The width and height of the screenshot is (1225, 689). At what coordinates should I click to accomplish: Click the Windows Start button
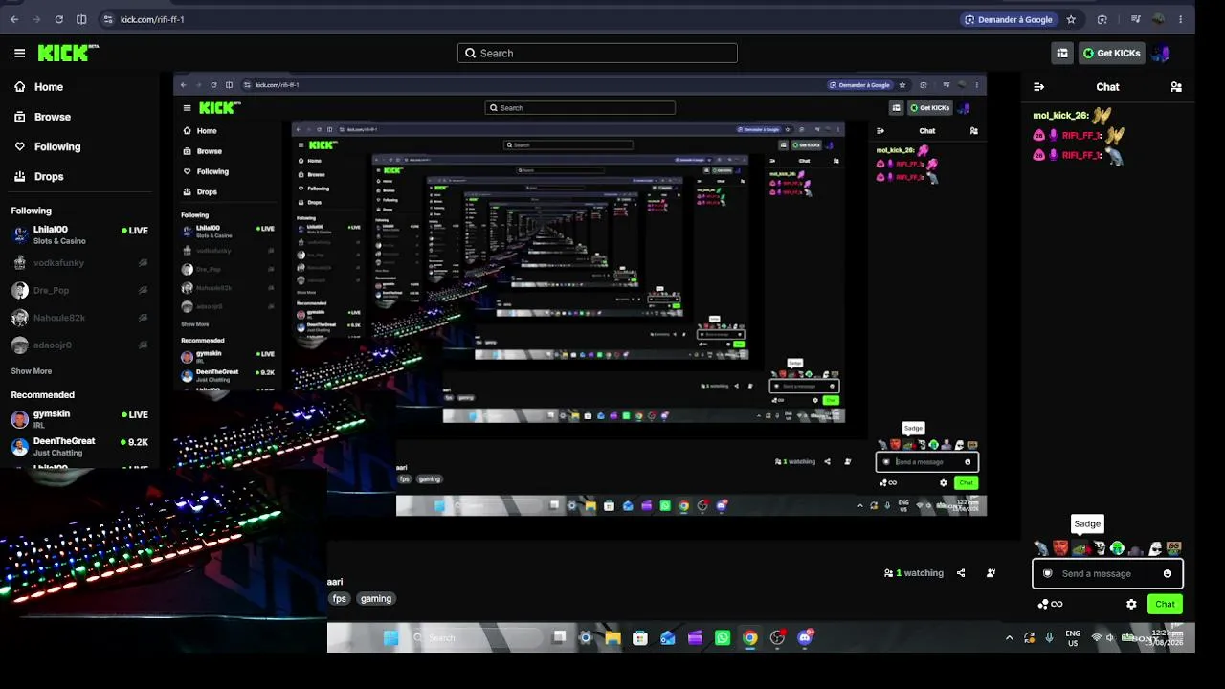pyautogui.click(x=391, y=638)
